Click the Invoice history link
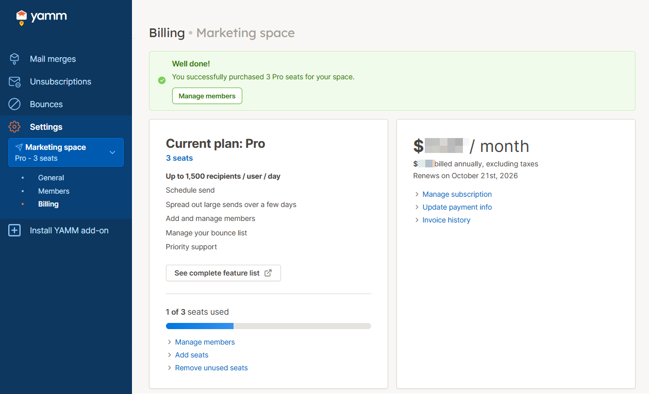 point(446,220)
